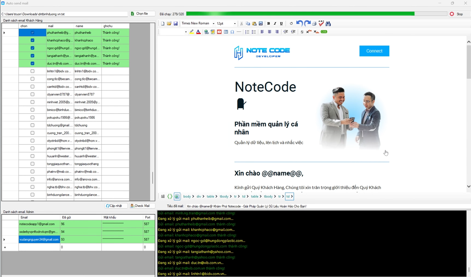Apply bulleted list formatting
Image resolution: width=471 pixels, height=277 pixels.
(254, 32)
